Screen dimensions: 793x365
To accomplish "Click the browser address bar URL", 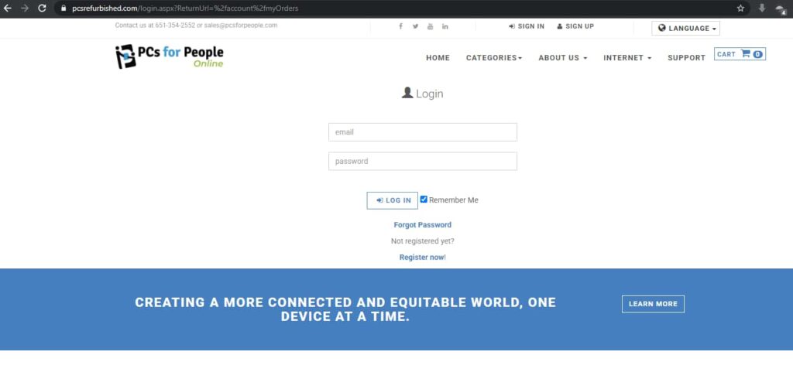I will pyautogui.click(x=185, y=8).
